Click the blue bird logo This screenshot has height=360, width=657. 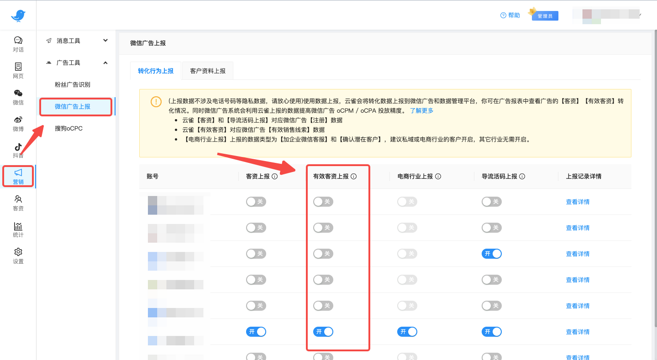coord(18,16)
